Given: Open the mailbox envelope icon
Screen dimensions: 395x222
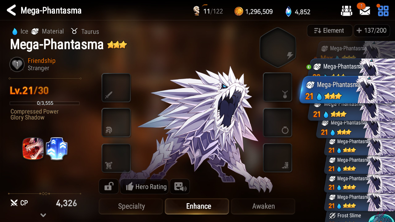Looking at the screenshot, I should [x=365, y=11].
